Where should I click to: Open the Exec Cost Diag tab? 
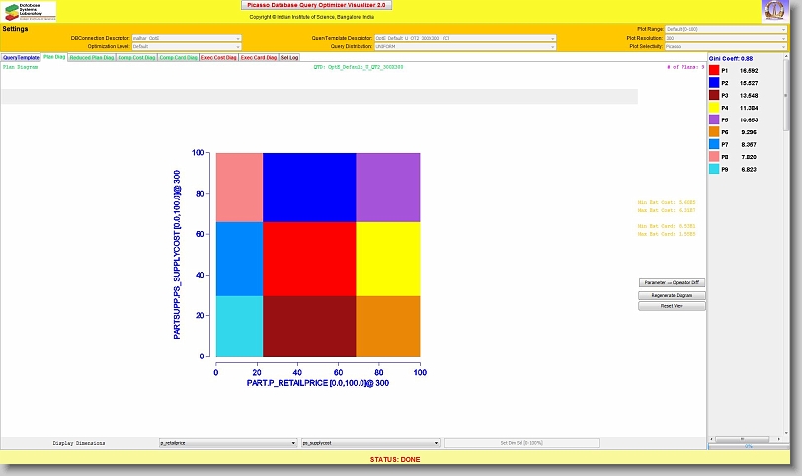[218, 58]
